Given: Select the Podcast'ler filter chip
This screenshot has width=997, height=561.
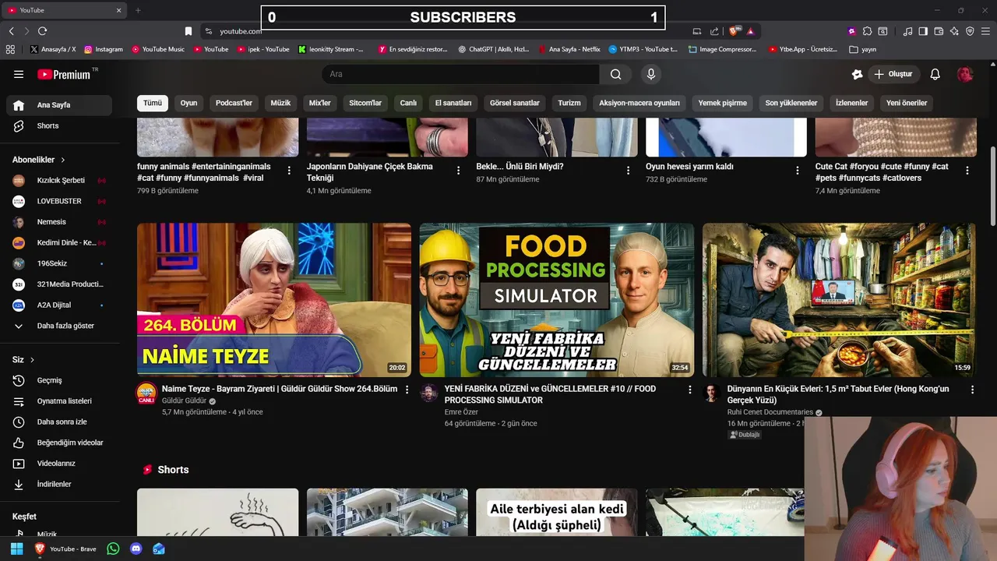Looking at the screenshot, I should click(234, 103).
